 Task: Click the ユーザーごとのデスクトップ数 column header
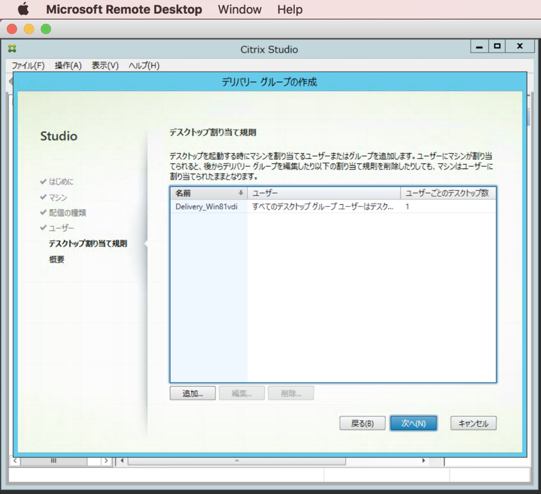tap(448, 193)
